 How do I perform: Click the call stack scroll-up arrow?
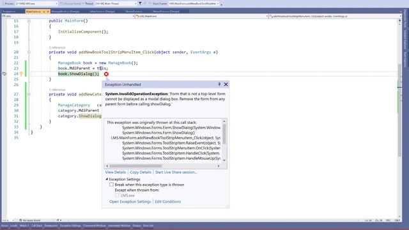click(x=224, y=121)
